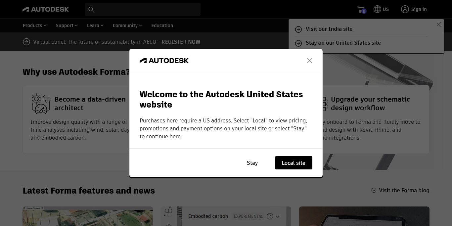Close the Welcome dialog with X
This screenshot has width=452, height=226.
[x=310, y=61]
